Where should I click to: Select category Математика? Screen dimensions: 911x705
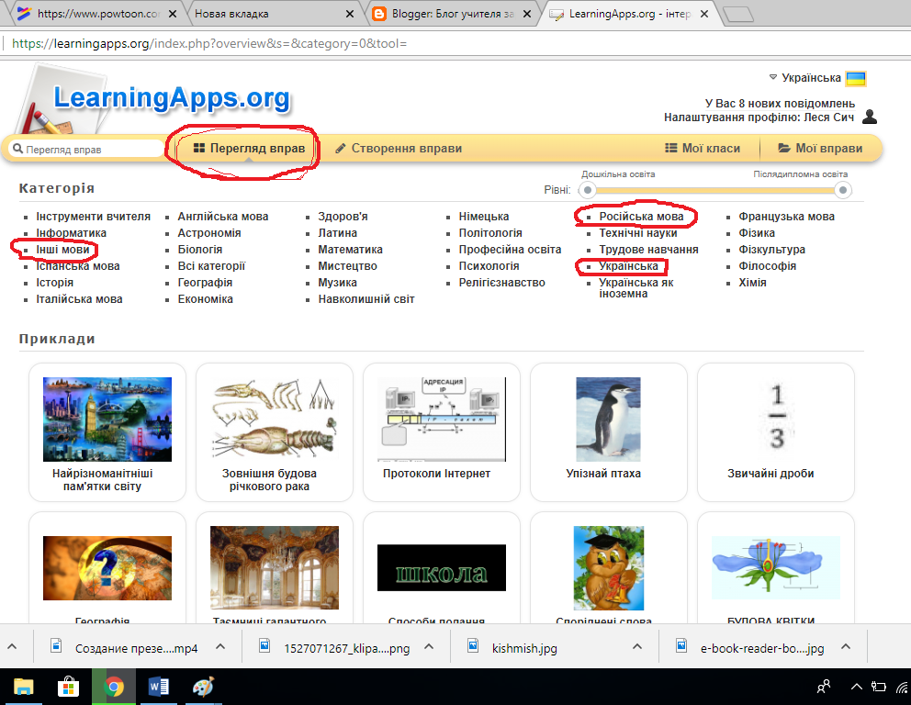click(x=350, y=250)
